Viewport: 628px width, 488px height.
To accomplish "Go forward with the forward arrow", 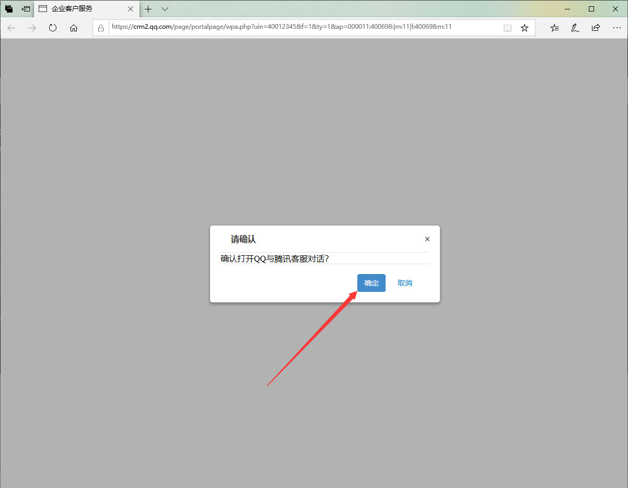I will pyautogui.click(x=32, y=28).
